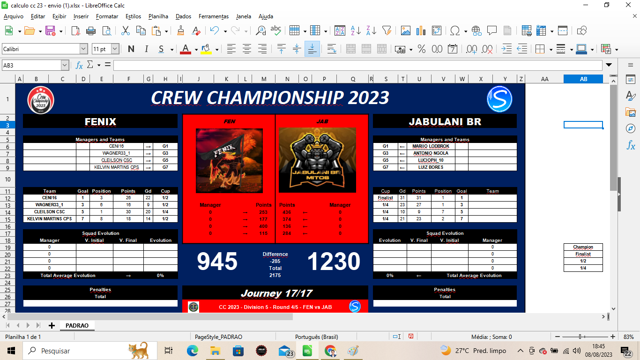
Task: Click the add new sheet plus button
Action: tap(52, 325)
